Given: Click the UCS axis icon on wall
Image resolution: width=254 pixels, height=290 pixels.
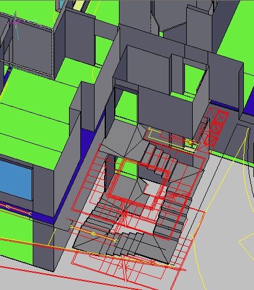Looking at the screenshot, I should click(17, 22).
